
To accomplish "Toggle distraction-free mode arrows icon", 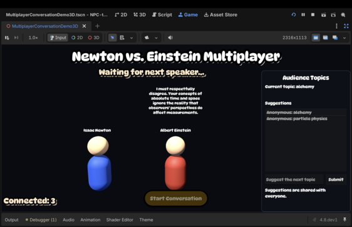I will (x=346, y=26).
